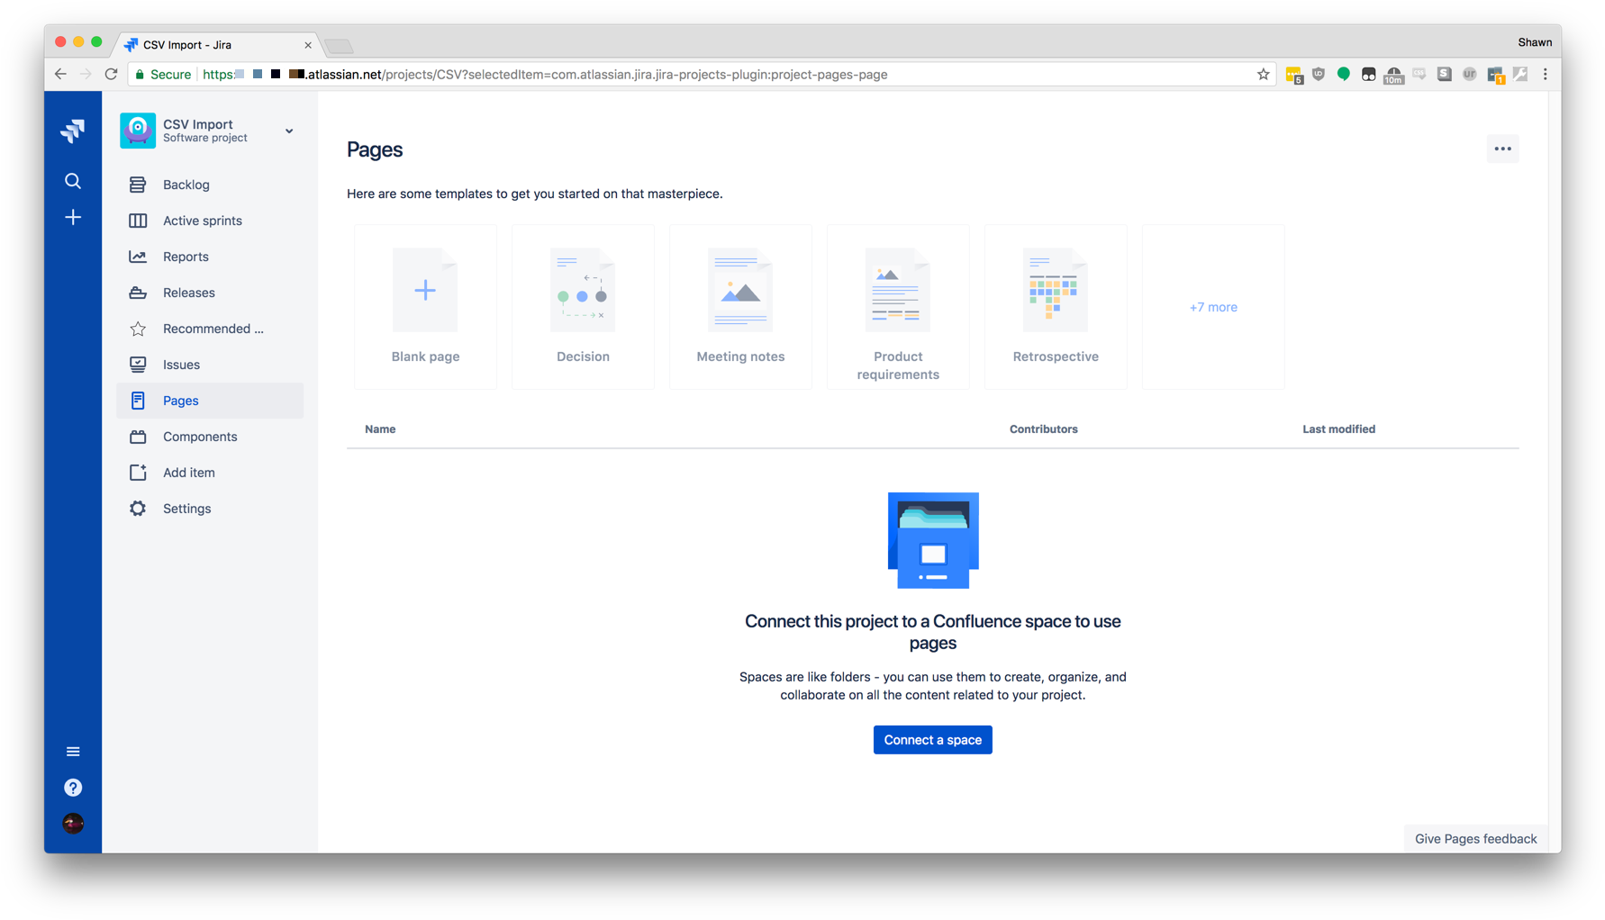The image size is (1605, 920).
Task: Click the Name column header
Action: 380,429
